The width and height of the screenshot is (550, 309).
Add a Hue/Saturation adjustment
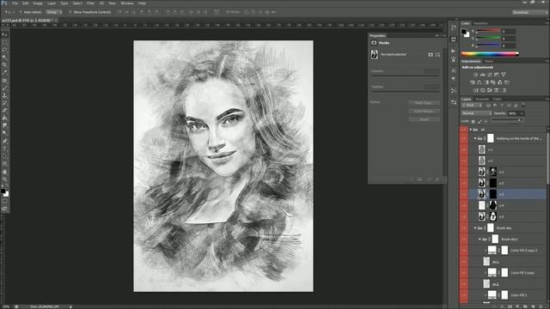[473, 82]
